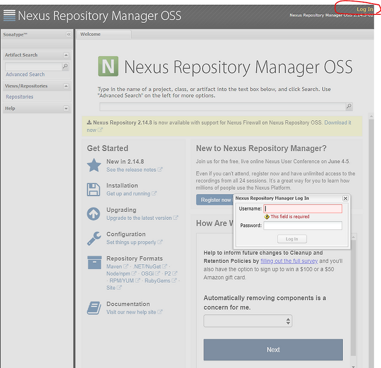Open Upgrade to the latest version
The height and width of the screenshot is (368, 381).
pos(139,218)
